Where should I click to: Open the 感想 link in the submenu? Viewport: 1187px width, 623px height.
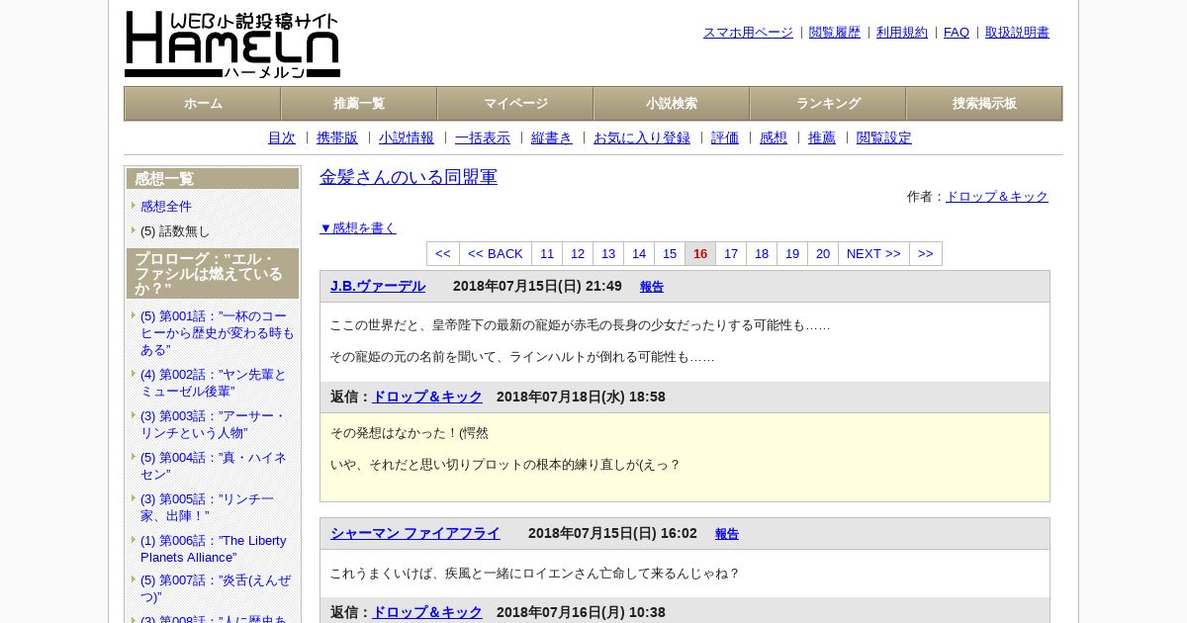774,137
